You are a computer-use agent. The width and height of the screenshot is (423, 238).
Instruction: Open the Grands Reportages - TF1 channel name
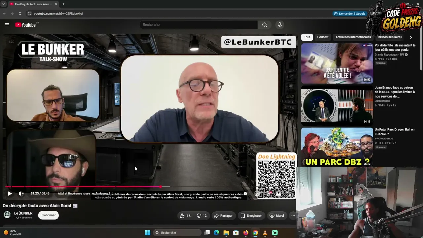389,55
